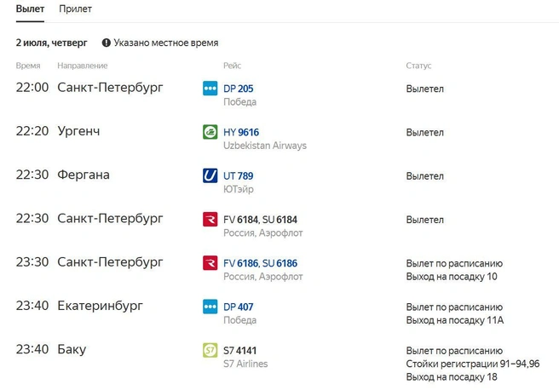Viewport: 559px width, 390px height.
Task: Click the exclamation info icon near local time
Action: click(107, 43)
